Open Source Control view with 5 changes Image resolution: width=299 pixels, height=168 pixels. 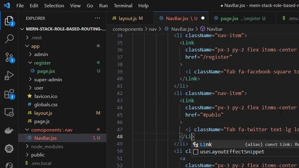(x=9, y=57)
